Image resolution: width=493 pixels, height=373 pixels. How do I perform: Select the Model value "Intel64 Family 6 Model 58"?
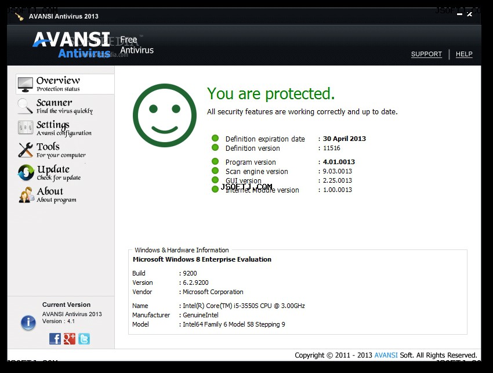point(234,324)
